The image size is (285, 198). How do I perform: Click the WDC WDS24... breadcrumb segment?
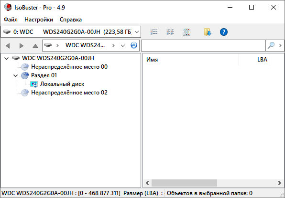pyautogui.click(x=85, y=45)
